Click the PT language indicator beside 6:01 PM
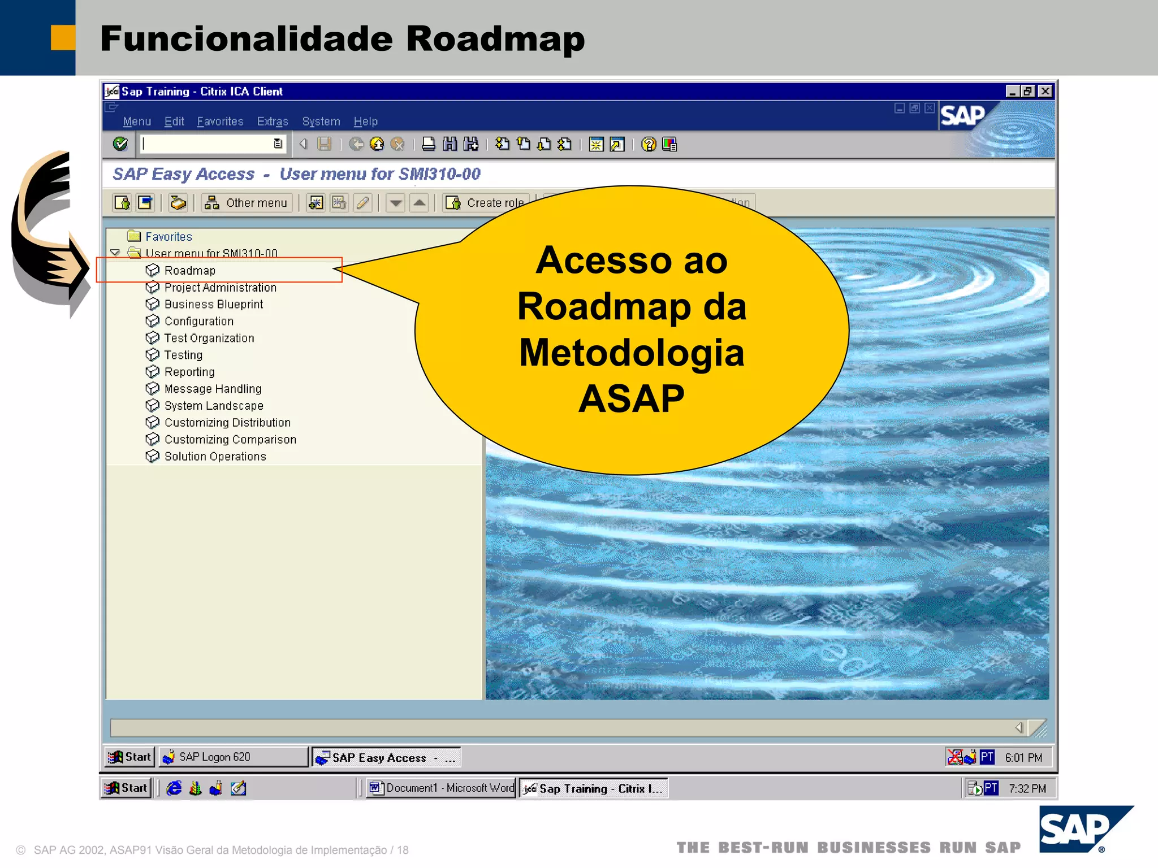Screen dimensions: 1158x868 pyautogui.click(x=987, y=757)
